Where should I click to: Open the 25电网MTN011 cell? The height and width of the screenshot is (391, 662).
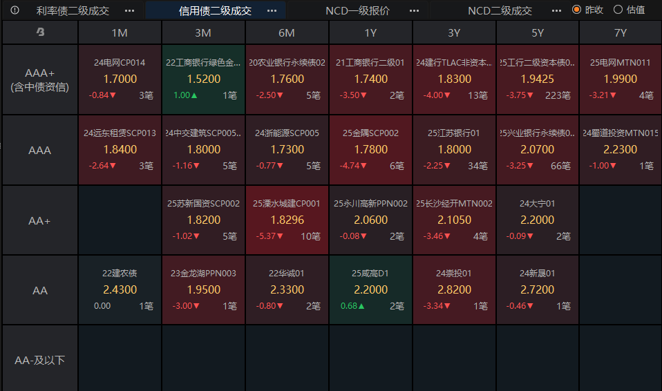click(x=621, y=79)
